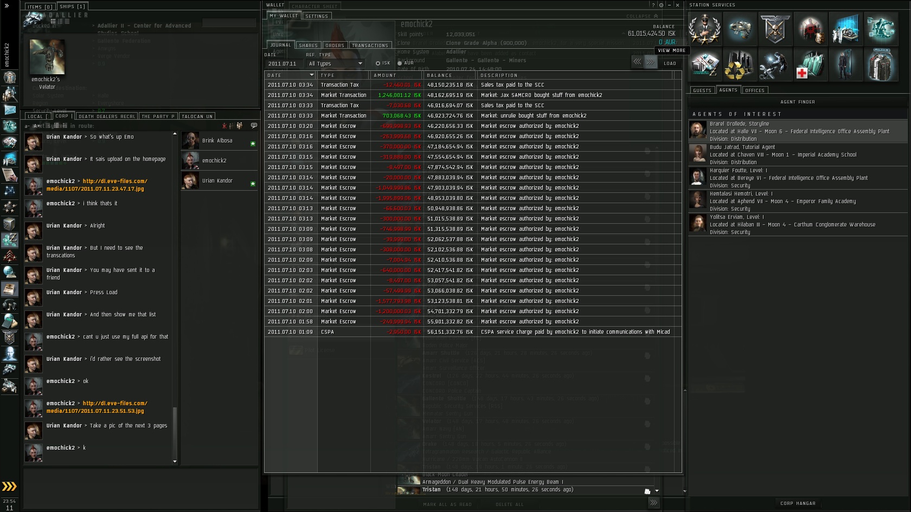Open the Guests tab in station panel
Image resolution: width=911 pixels, height=512 pixels.
coord(702,90)
